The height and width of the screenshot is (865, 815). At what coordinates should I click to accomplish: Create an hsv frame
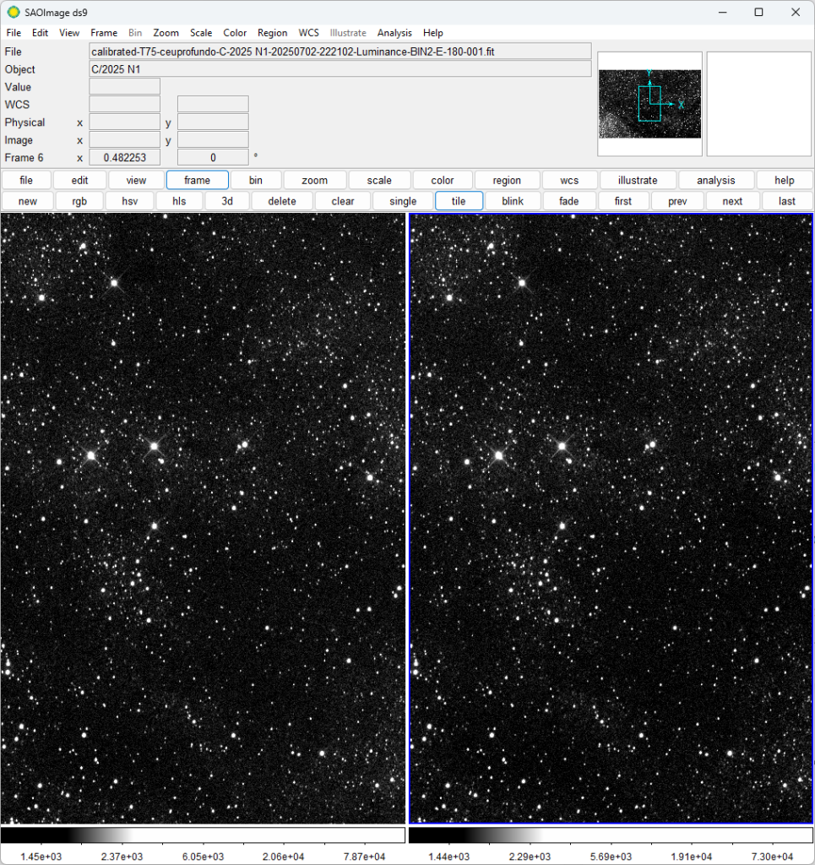[129, 201]
